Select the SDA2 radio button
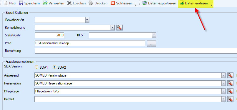The height and width of the screenshot is (110, 237). [x=54, y=67]
